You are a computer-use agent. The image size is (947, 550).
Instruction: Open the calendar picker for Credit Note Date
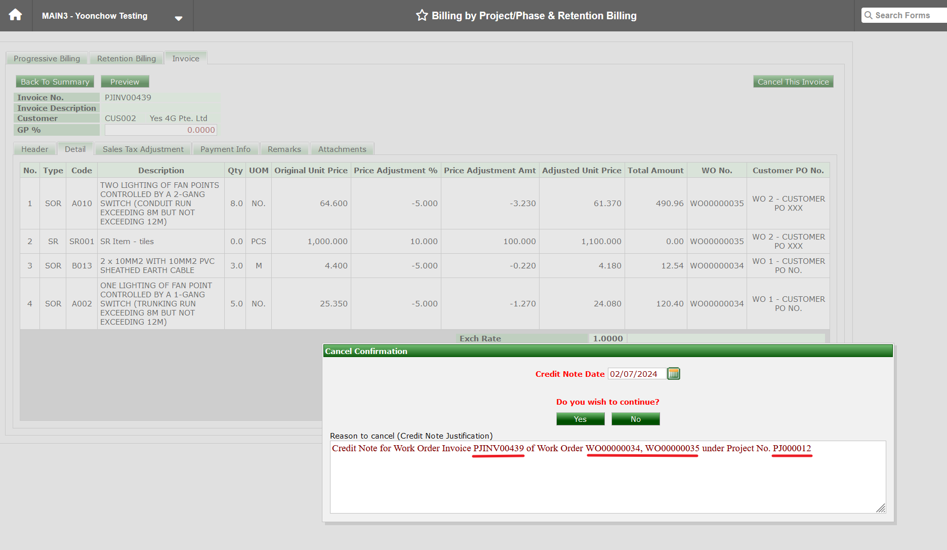tap(673, 374)
